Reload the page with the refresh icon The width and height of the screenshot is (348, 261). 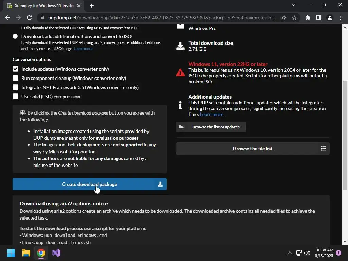[29, 18]
